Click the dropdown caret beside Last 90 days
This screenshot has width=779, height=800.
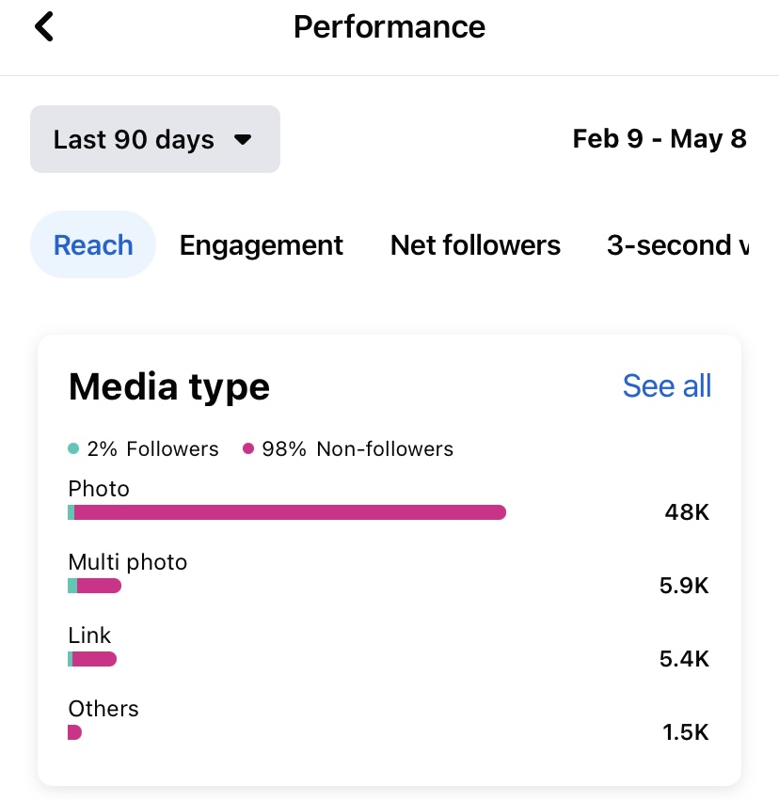(x=243, y=140)
